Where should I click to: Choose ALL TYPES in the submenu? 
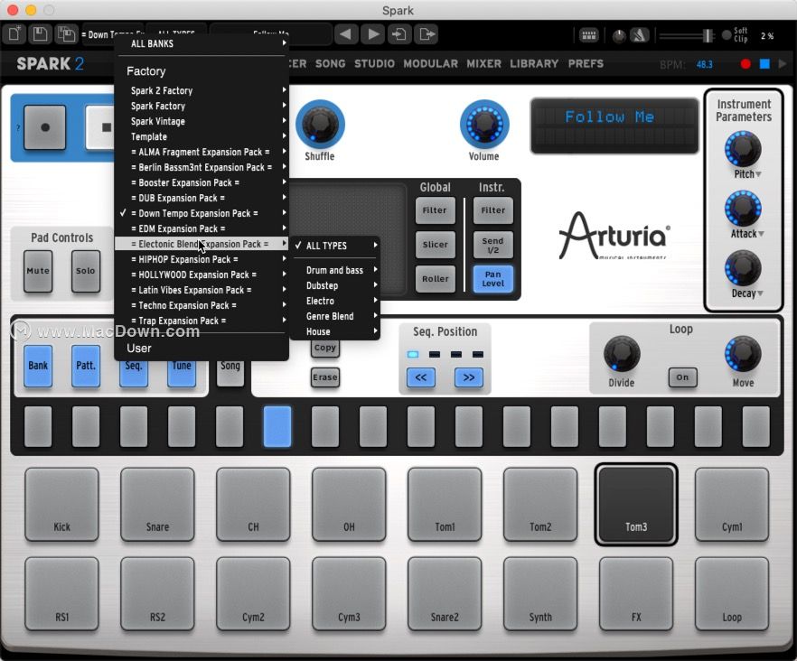click(x=335, y=246)
